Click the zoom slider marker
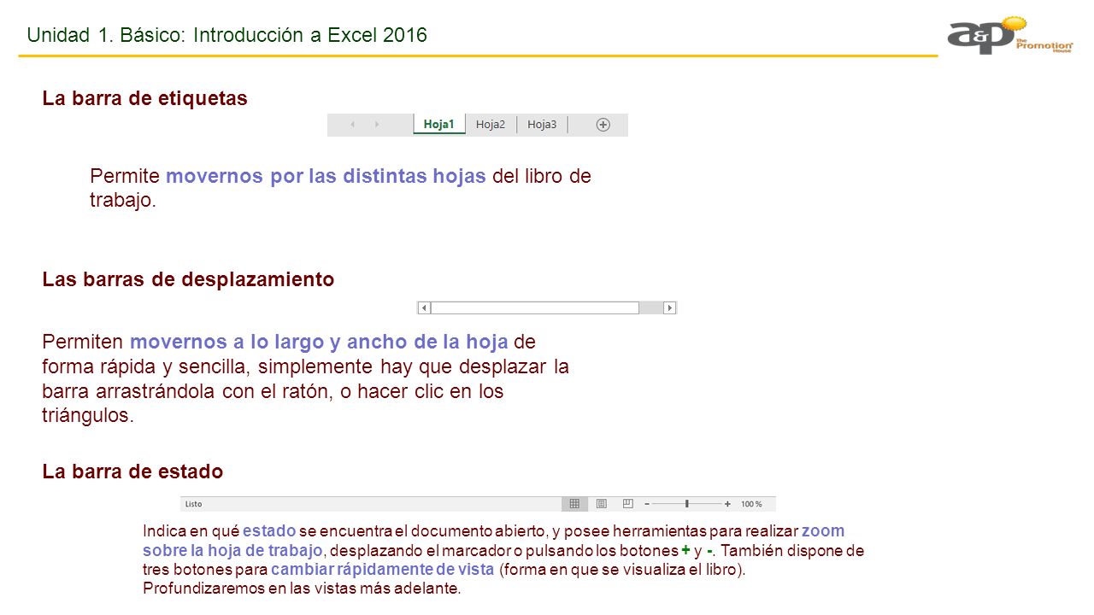1094x615 pixels. coord(687,504)
